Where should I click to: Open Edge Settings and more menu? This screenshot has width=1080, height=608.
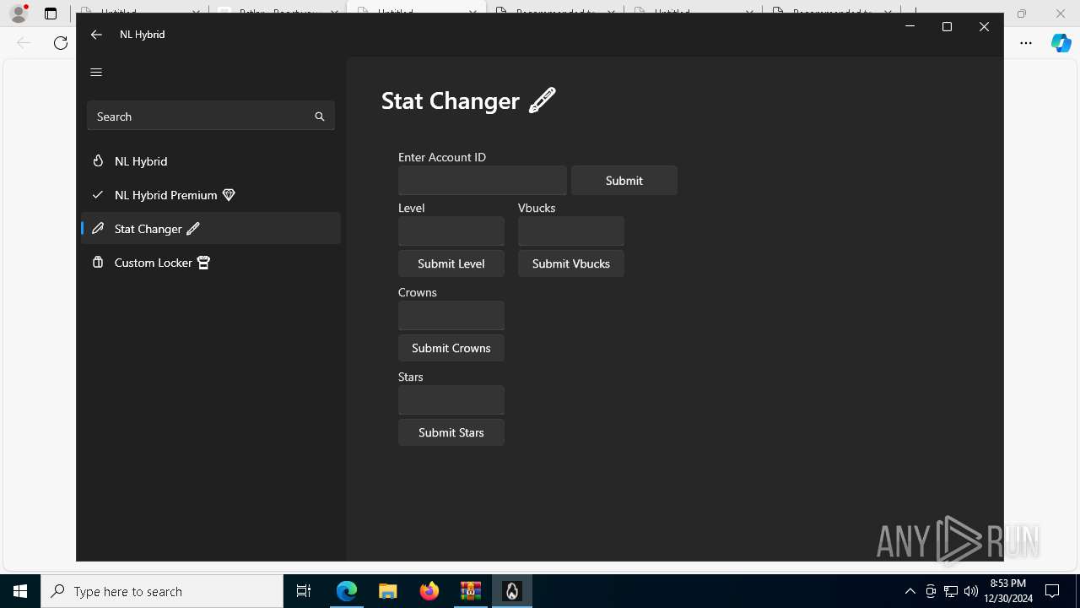coord(1026,43)
